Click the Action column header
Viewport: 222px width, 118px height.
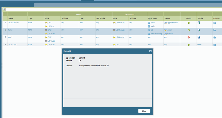(188, 18)
